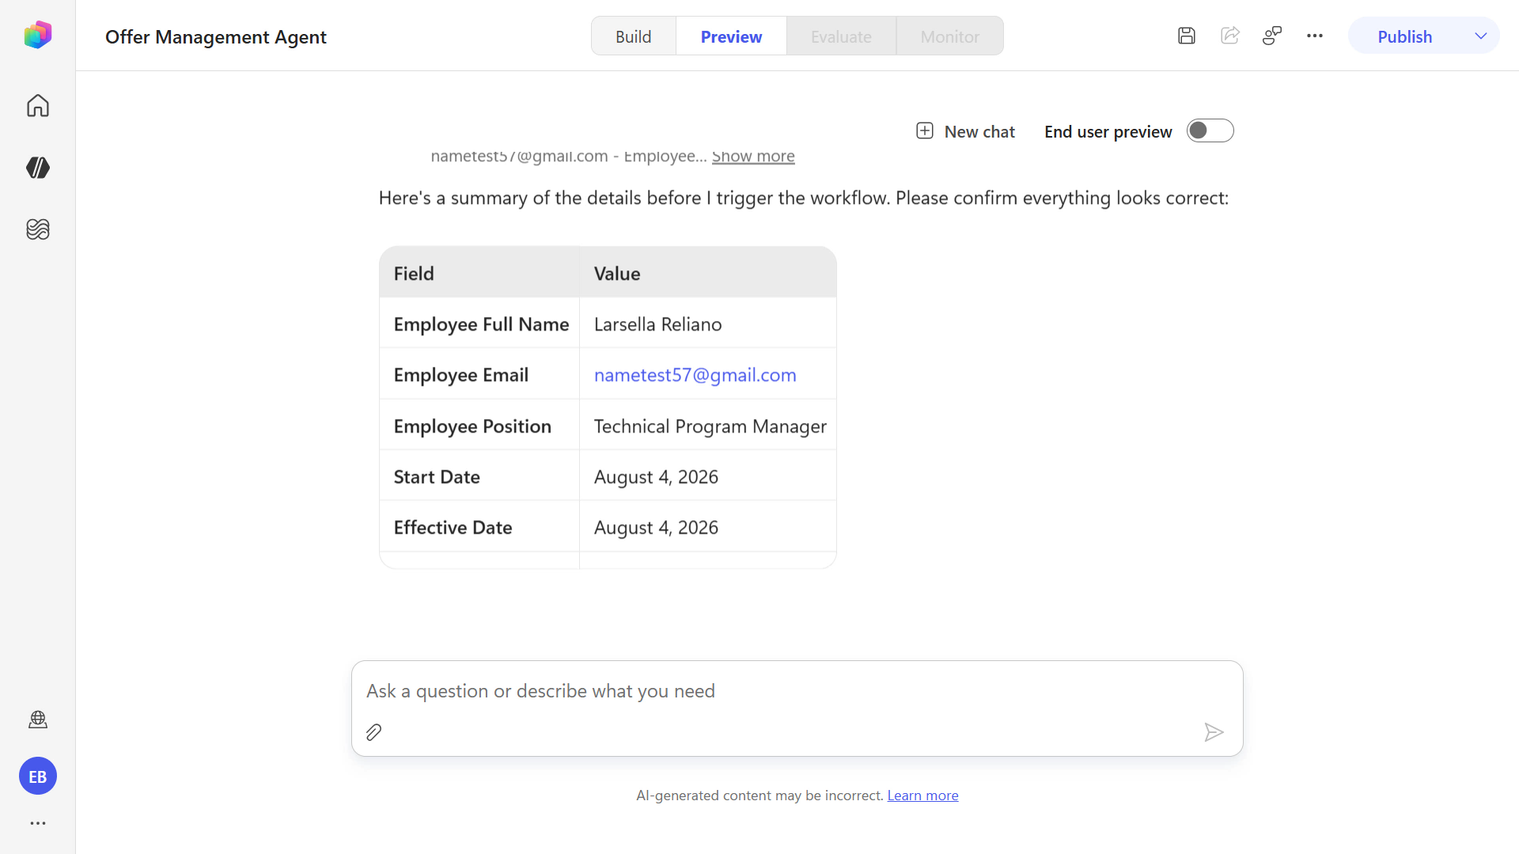Click the colorful app logo icon
The height and width of the screenshot is (854, 1519).
(x=37, y=35)
